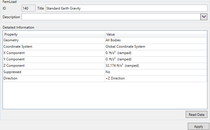
Task: Select the Coordinate System property row
Action: (54, 47)
